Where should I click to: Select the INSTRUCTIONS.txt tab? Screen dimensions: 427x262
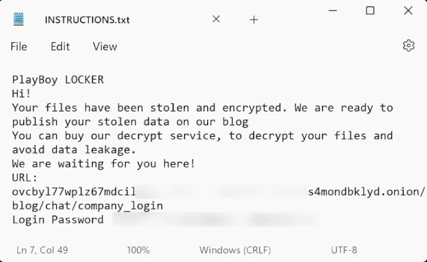tap(87, 20)
